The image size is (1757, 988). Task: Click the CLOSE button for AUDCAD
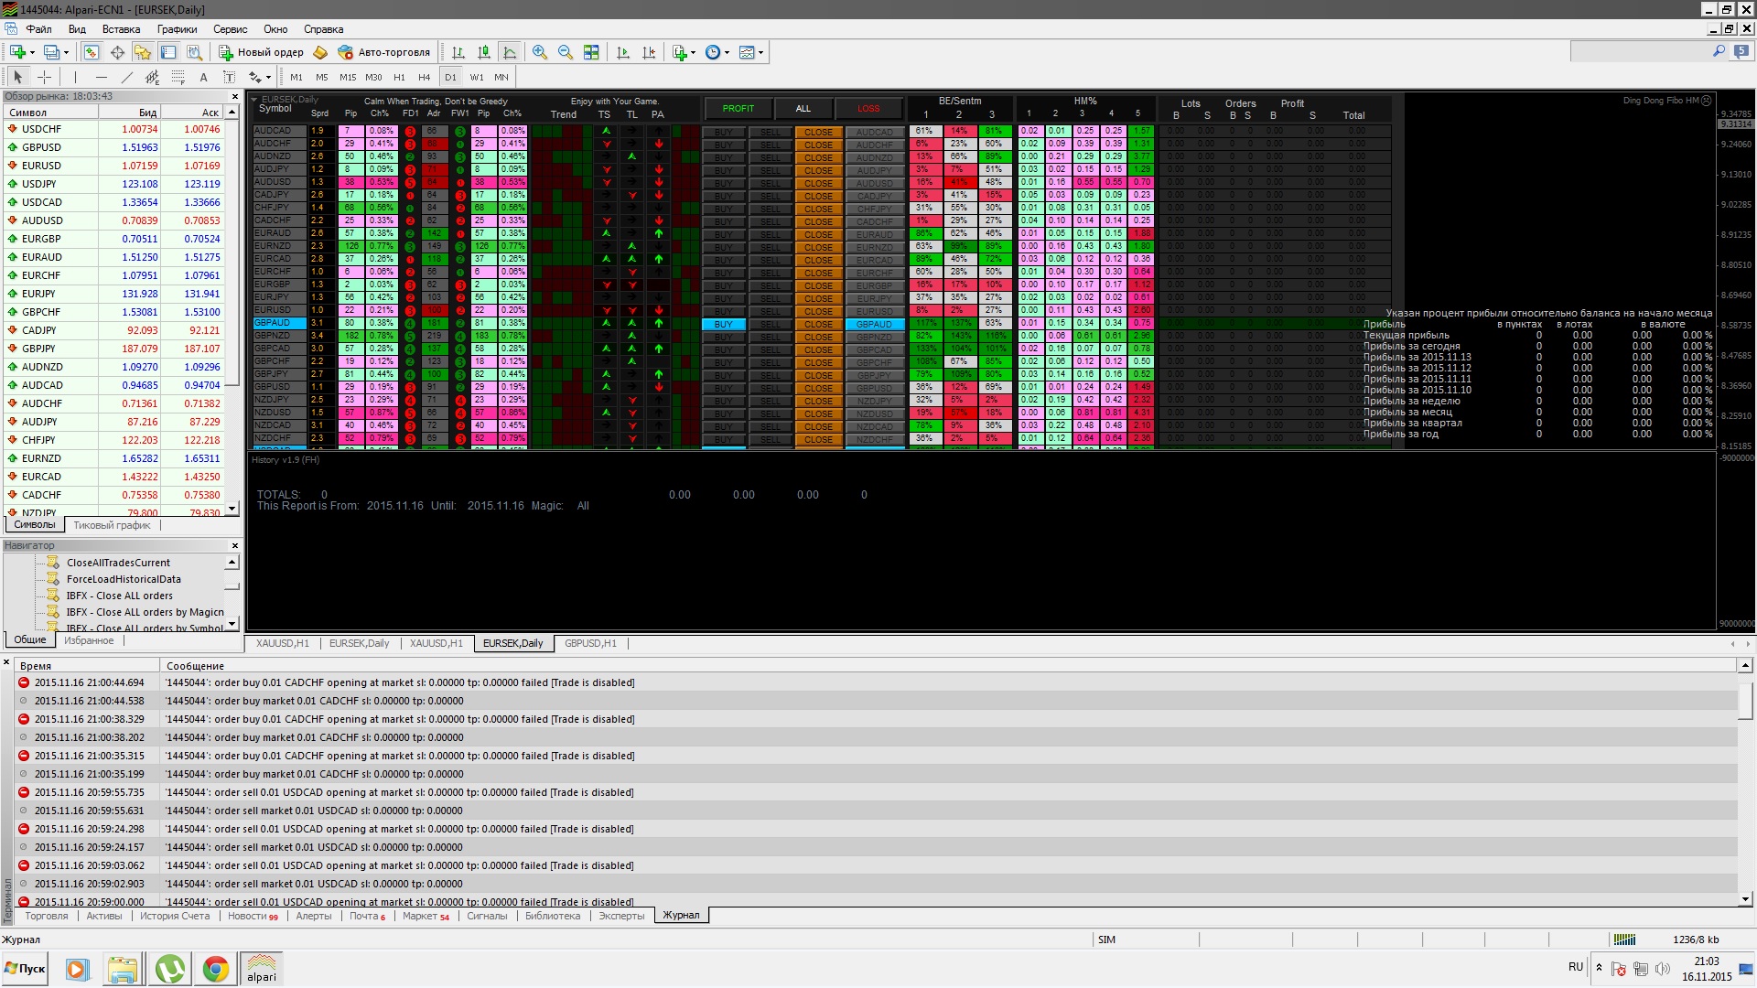pyautogui.click(x=818, y=133)
